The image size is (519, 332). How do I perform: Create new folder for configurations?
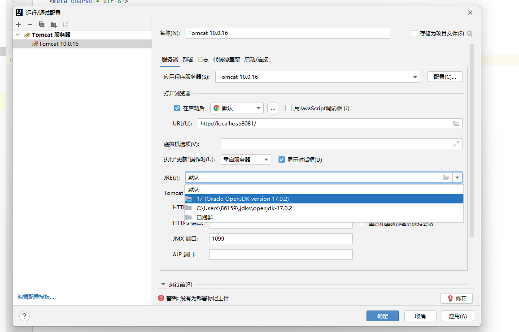click(x=54, y=25)
